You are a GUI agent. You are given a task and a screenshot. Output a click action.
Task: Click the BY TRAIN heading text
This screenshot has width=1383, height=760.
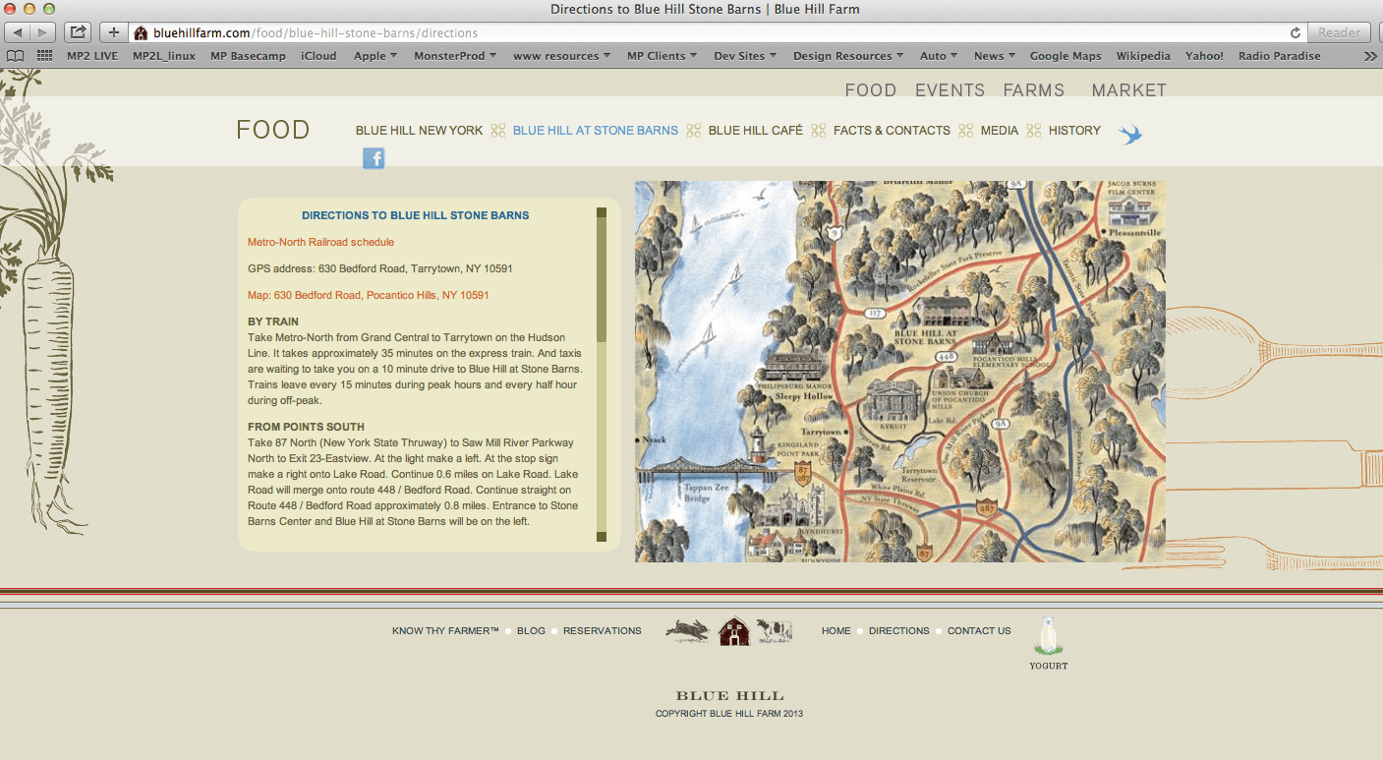coord(273,322)
